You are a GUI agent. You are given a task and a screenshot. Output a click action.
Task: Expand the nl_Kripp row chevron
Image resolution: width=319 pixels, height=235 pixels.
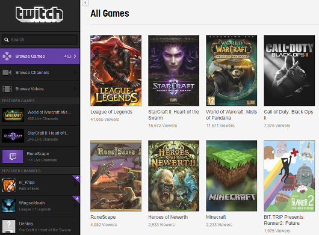point(75,185)
